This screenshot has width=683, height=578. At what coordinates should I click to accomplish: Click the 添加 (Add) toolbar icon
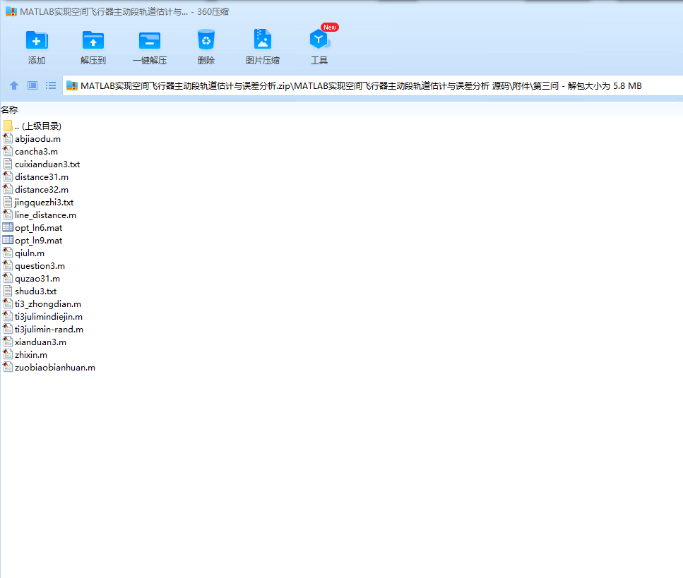point(37,40)
